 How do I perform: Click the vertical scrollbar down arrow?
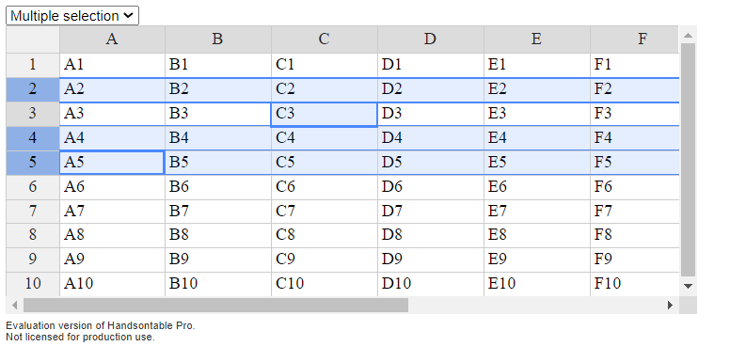[x=688, y=286]
